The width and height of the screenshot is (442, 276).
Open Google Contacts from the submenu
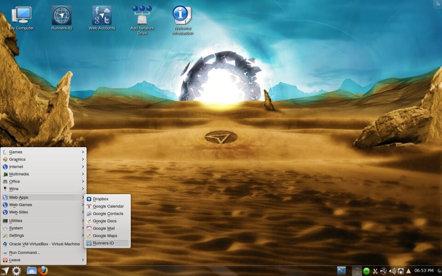click(107, 213)
